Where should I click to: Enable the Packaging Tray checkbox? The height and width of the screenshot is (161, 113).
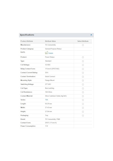point(83,116)
